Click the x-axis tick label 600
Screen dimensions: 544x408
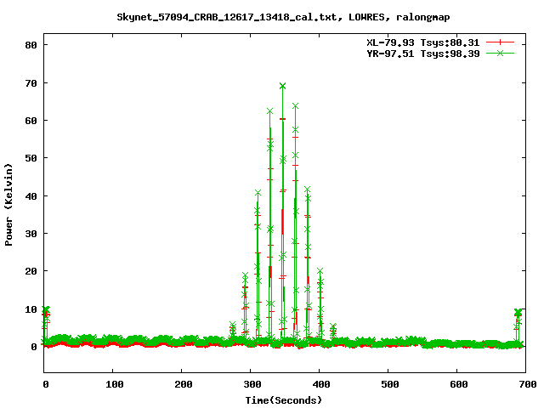(459, 384)
